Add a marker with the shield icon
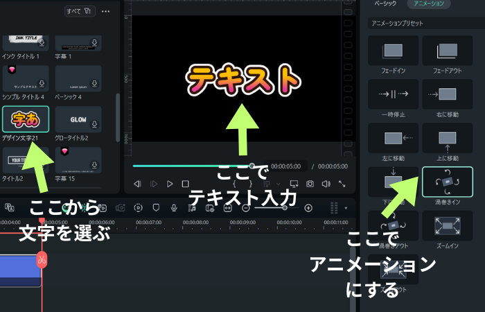485x312 pixels. (156, 207)
